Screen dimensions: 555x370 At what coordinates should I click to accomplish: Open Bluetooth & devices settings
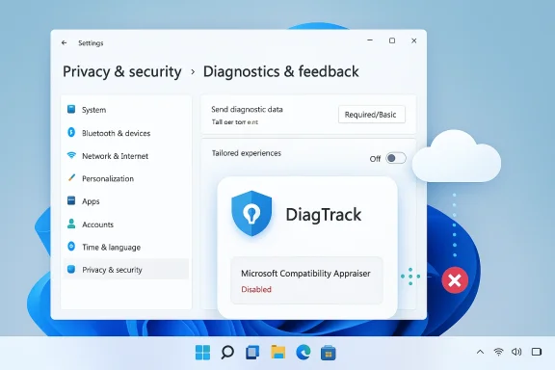click(x=125, y=133)
